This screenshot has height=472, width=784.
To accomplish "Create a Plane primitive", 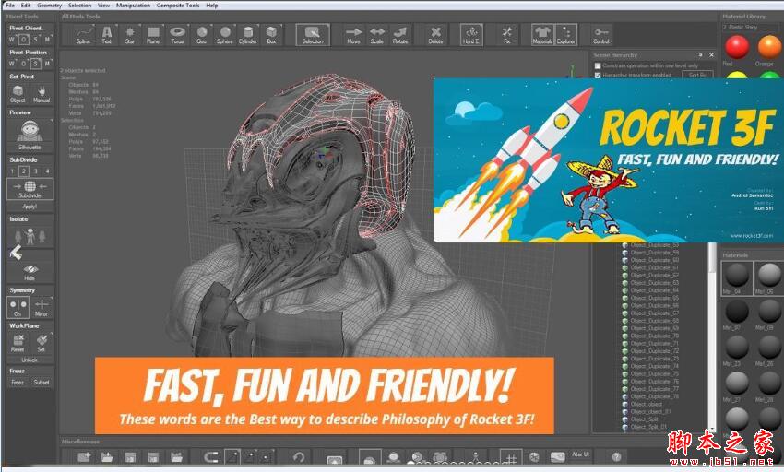I will (x=153, y=35).
